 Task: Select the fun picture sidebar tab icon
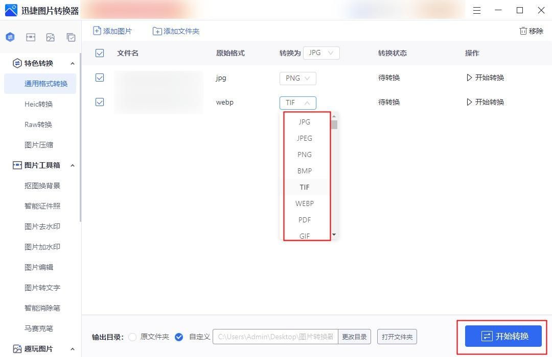(x=50, y=37)
